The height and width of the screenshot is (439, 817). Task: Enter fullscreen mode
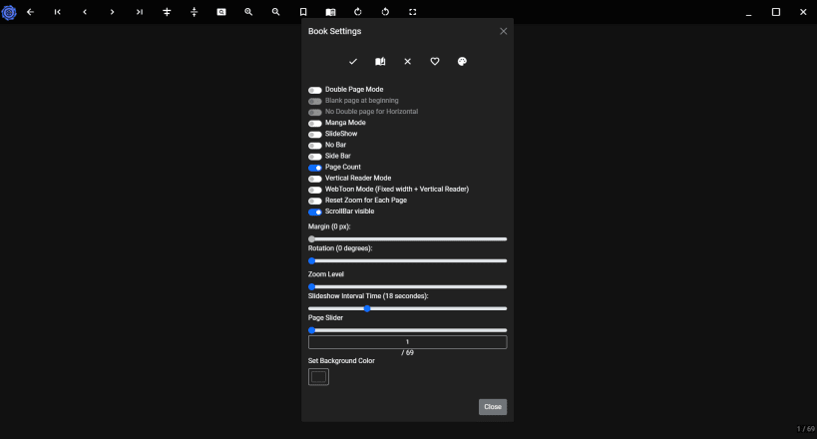point(413,12)
